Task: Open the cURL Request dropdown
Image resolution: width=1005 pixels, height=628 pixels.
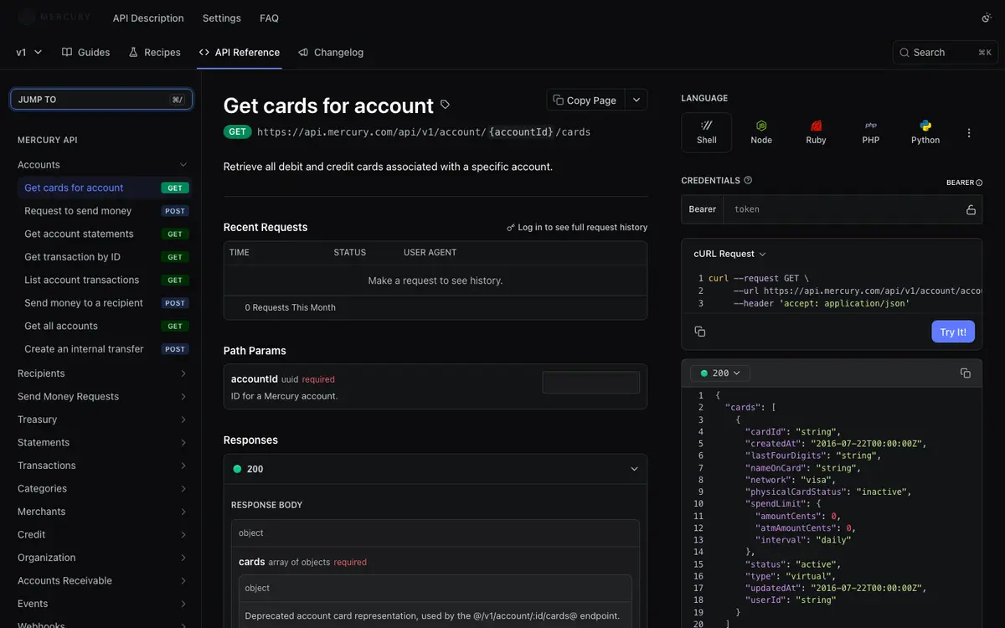Action: tap(729, 254)
